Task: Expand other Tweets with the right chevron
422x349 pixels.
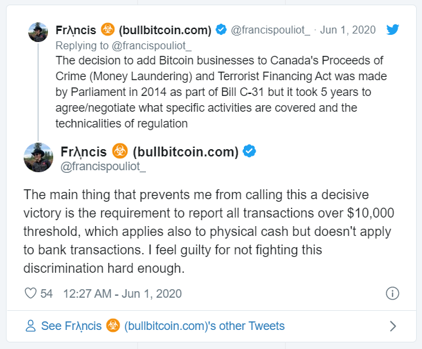Action: pyautogui.click(x=393, y=326)
